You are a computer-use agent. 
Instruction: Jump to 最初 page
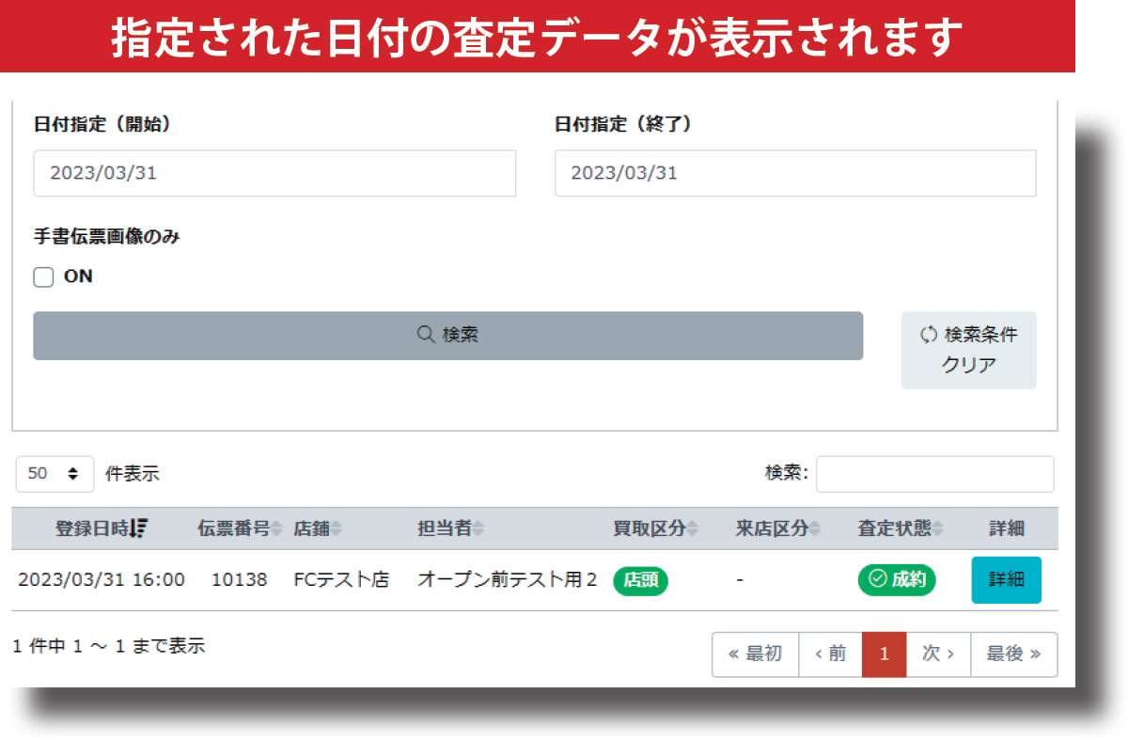click(755, 654)
